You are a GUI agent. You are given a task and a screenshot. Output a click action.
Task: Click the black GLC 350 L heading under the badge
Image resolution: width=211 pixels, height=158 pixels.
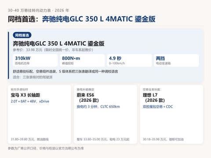[x=58, y=43]
